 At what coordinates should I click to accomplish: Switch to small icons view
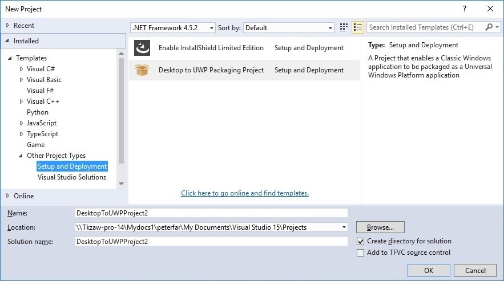344,27
